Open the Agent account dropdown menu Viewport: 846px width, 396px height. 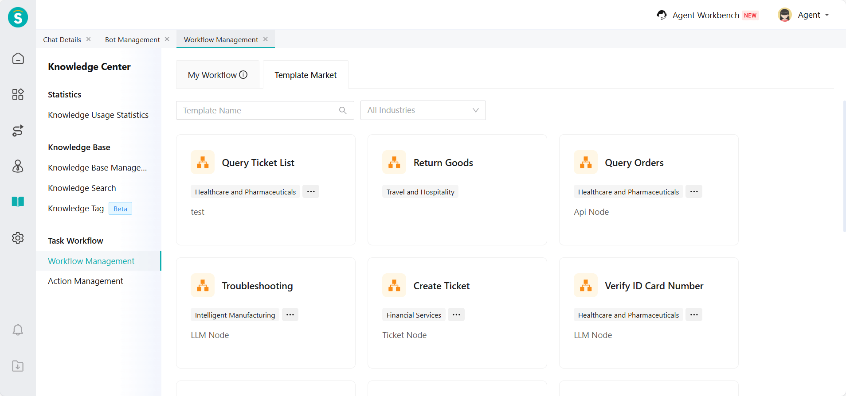pyautogui.click(x=804, y=15)
